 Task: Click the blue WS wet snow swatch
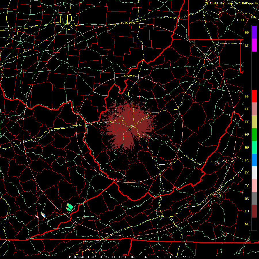pos(254,160)
